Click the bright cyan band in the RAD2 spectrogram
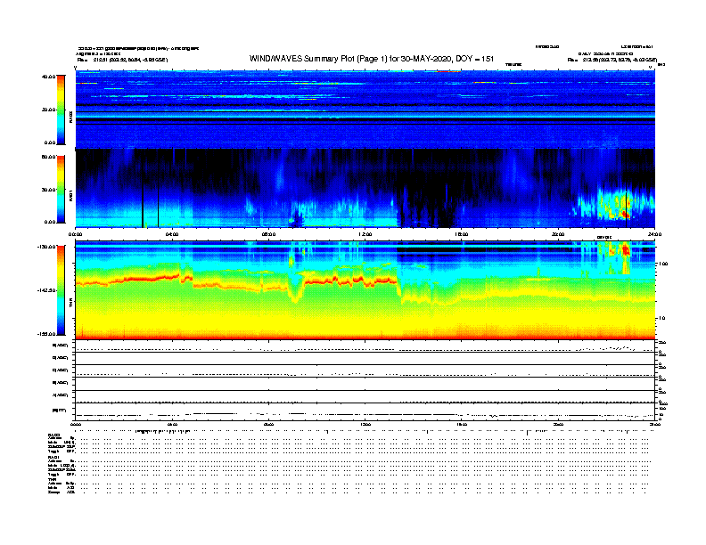Screen dimensions: 706x545 click(x=365, y=117)
